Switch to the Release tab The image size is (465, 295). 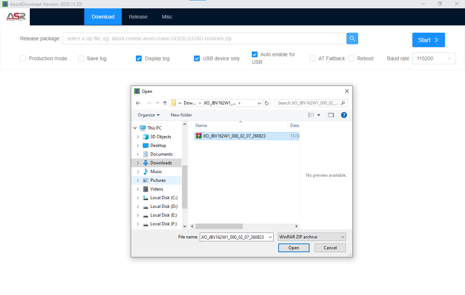pyautogui.click(x=138, y=17)
